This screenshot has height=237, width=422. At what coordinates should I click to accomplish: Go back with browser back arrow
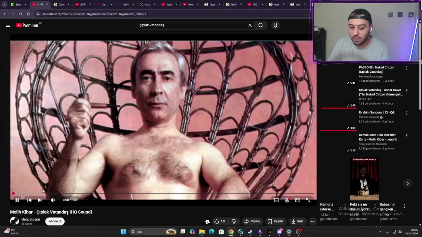[5, 14]
